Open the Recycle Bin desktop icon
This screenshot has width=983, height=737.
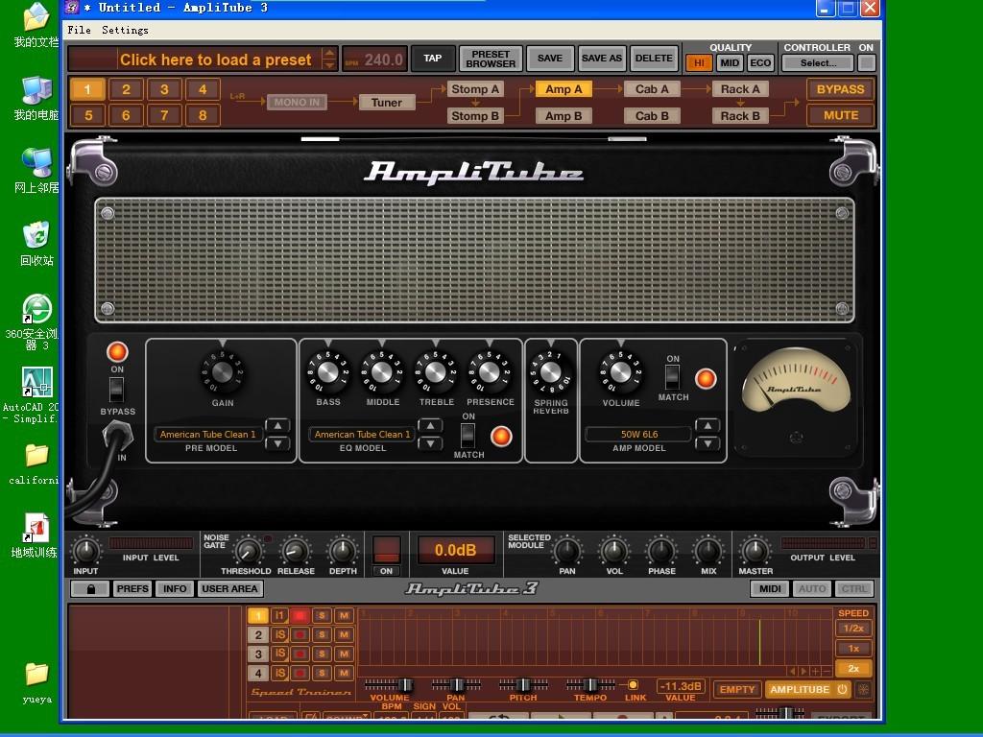click(x=36, y=243)
